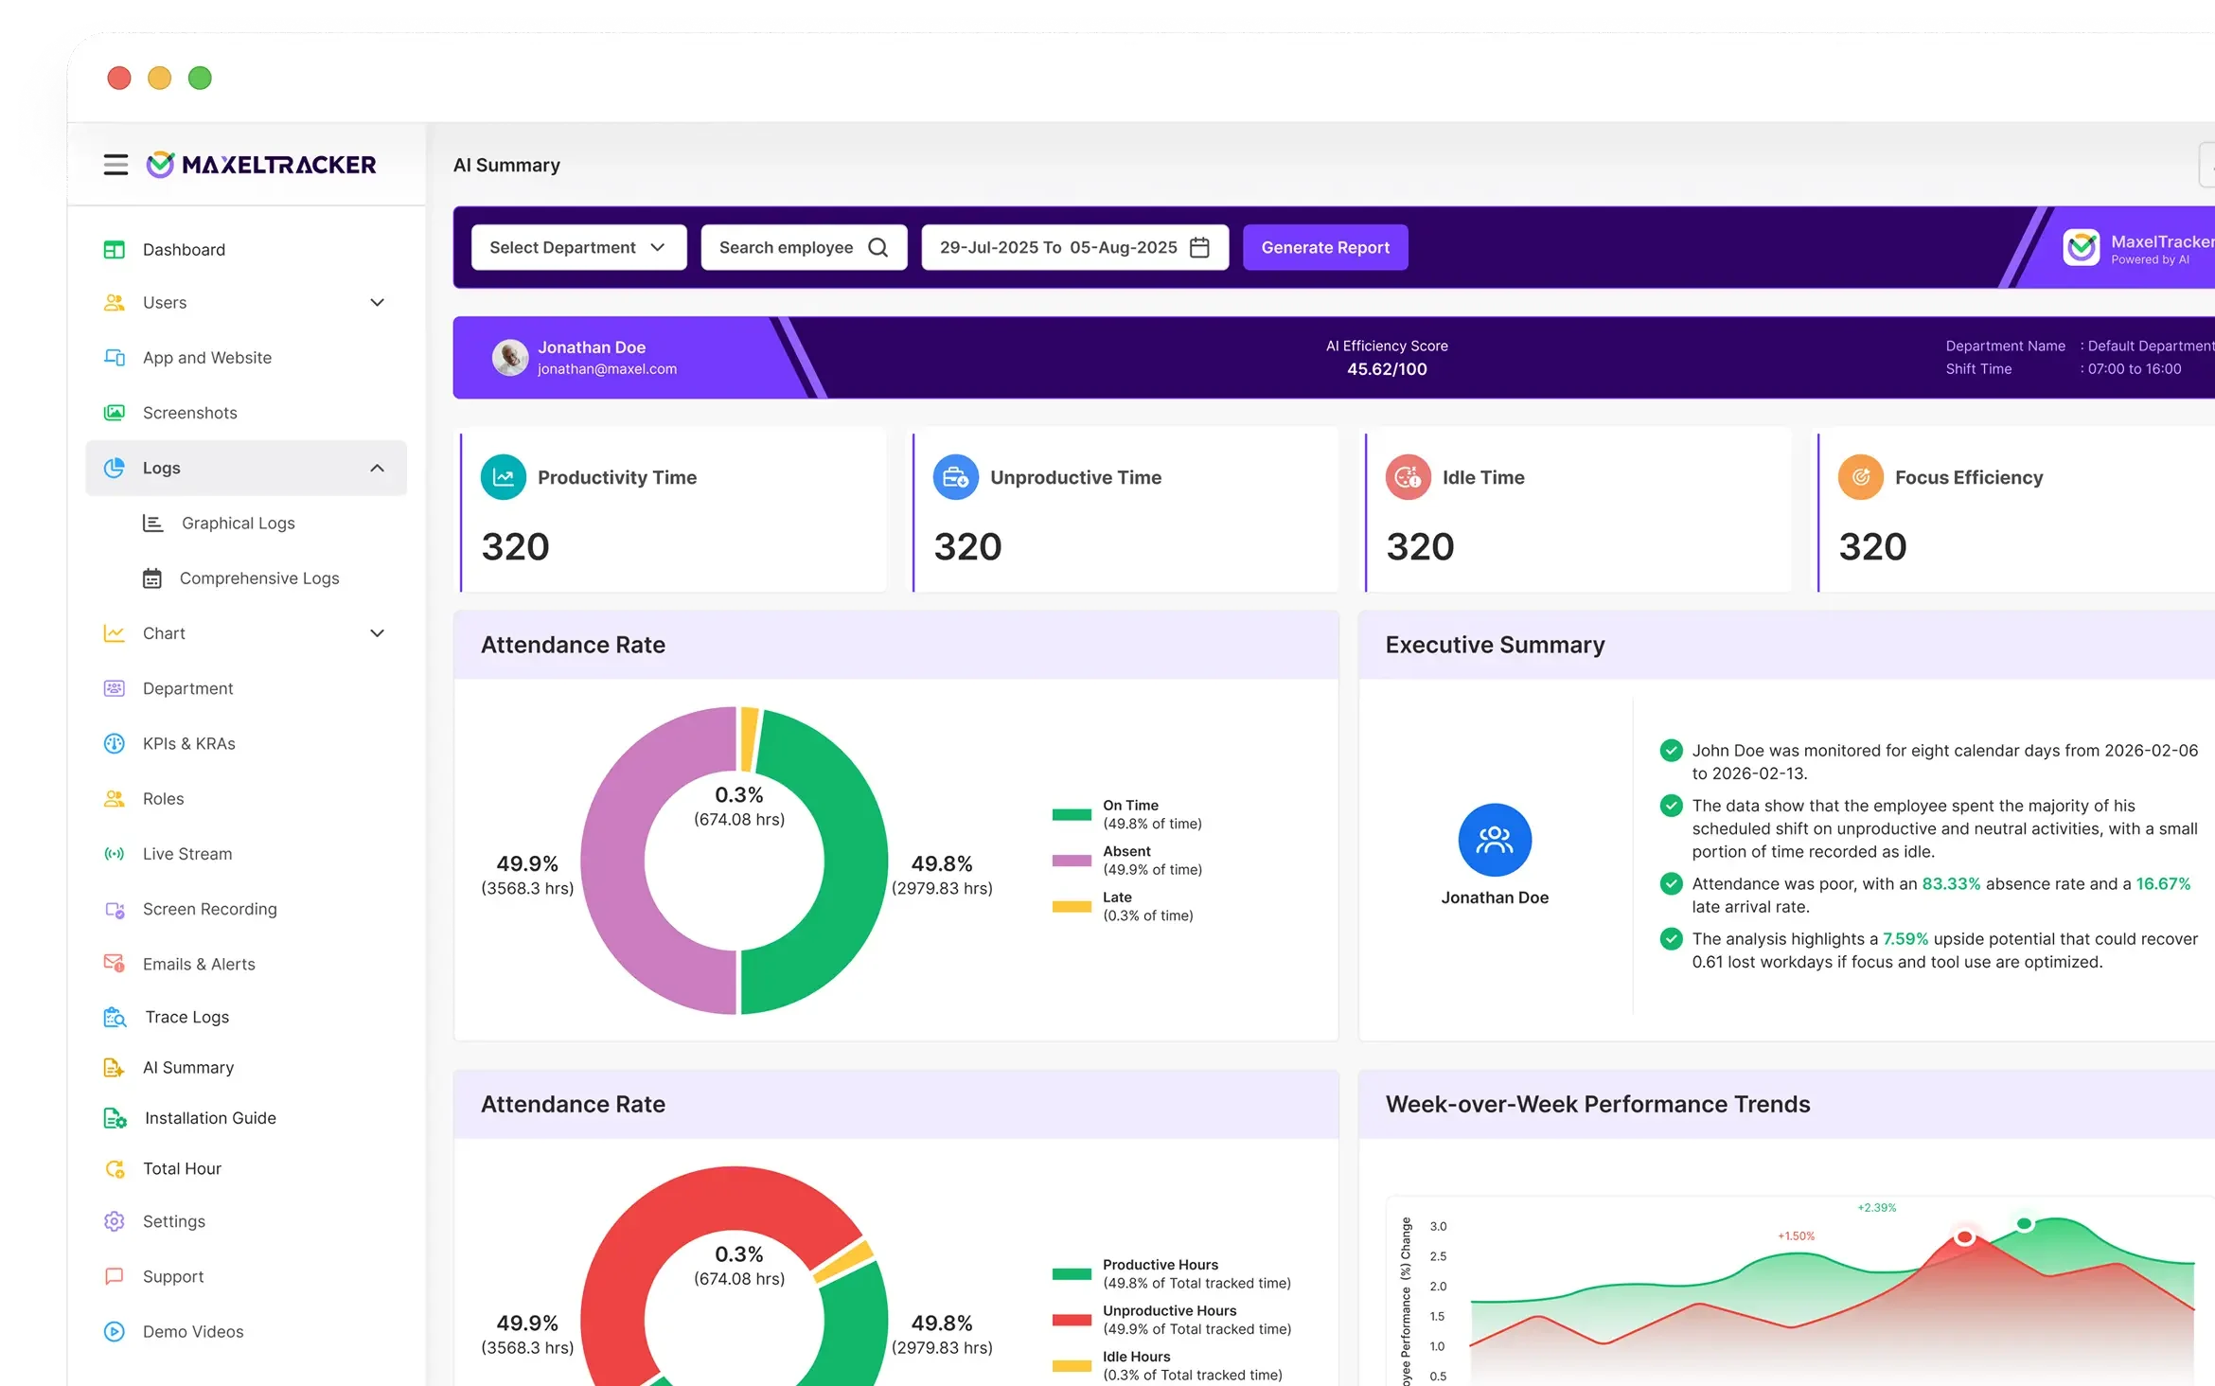Click the On Time green legend swatch

click(1072, 814)
